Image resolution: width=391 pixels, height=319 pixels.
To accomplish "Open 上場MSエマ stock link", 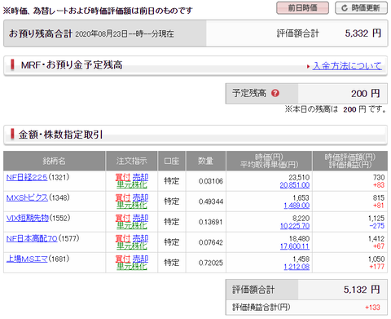I will point(27,259).
